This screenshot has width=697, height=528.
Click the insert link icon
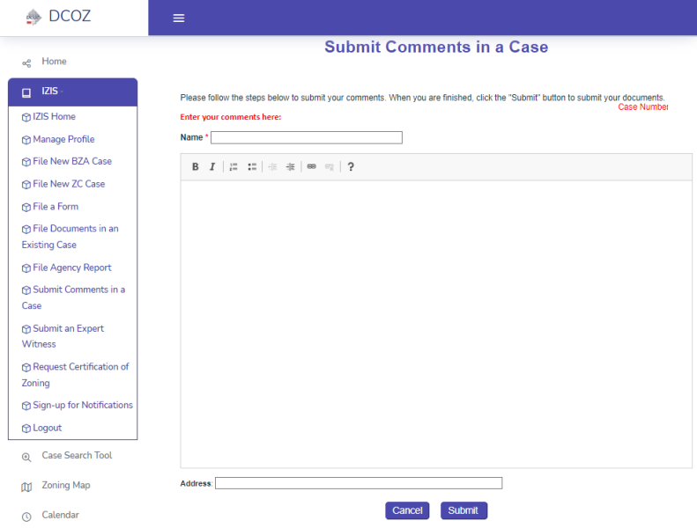[x=311, y=167]
